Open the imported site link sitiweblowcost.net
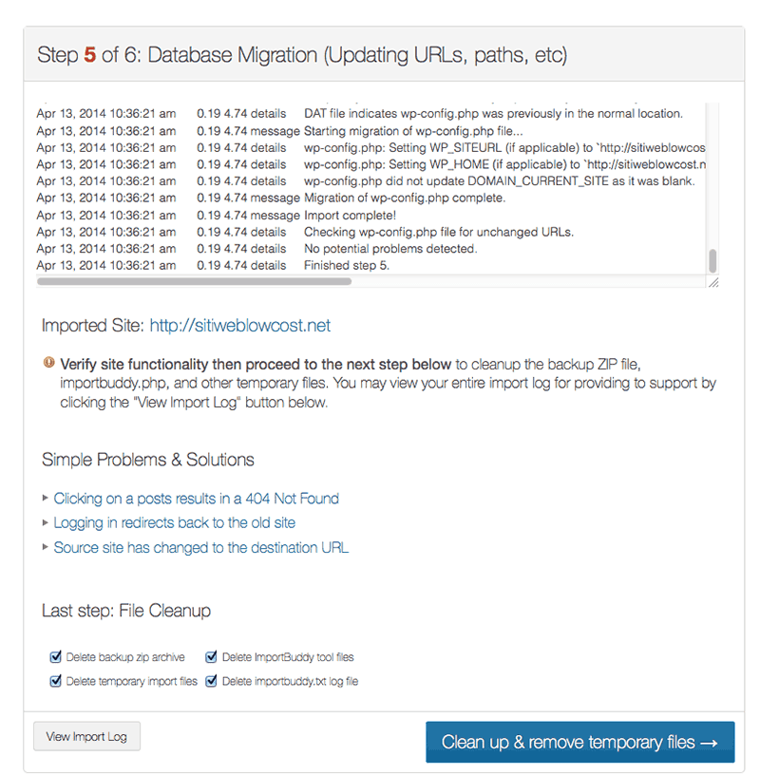 click(239, 325)
